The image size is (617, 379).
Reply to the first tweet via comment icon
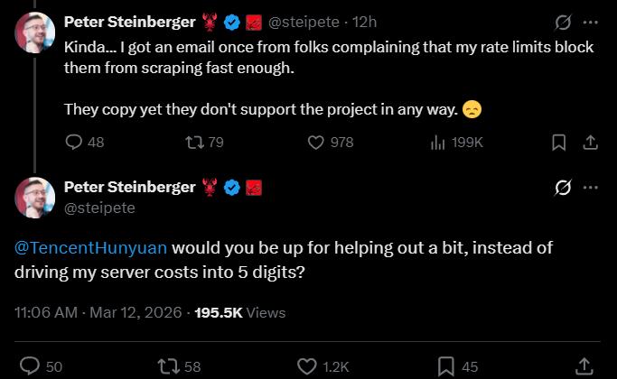pos(75,142)
